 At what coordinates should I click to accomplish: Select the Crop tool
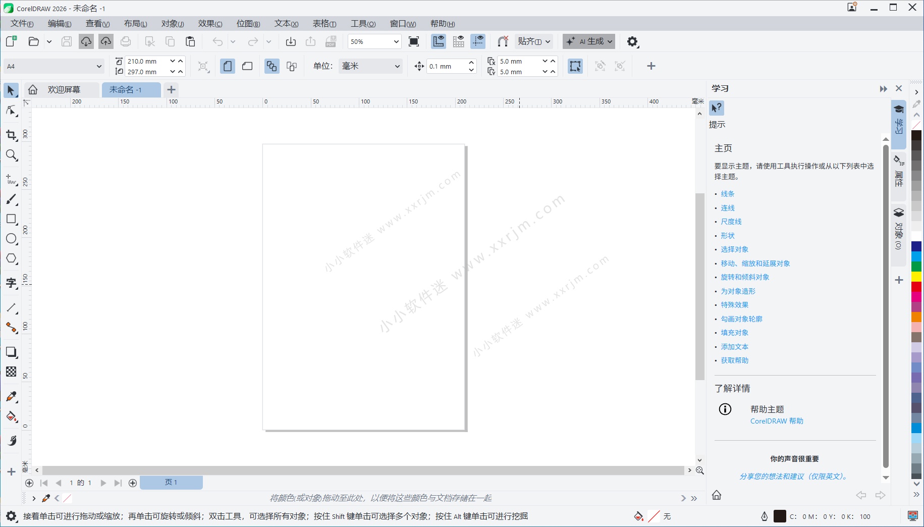click(x=11, y=135)
